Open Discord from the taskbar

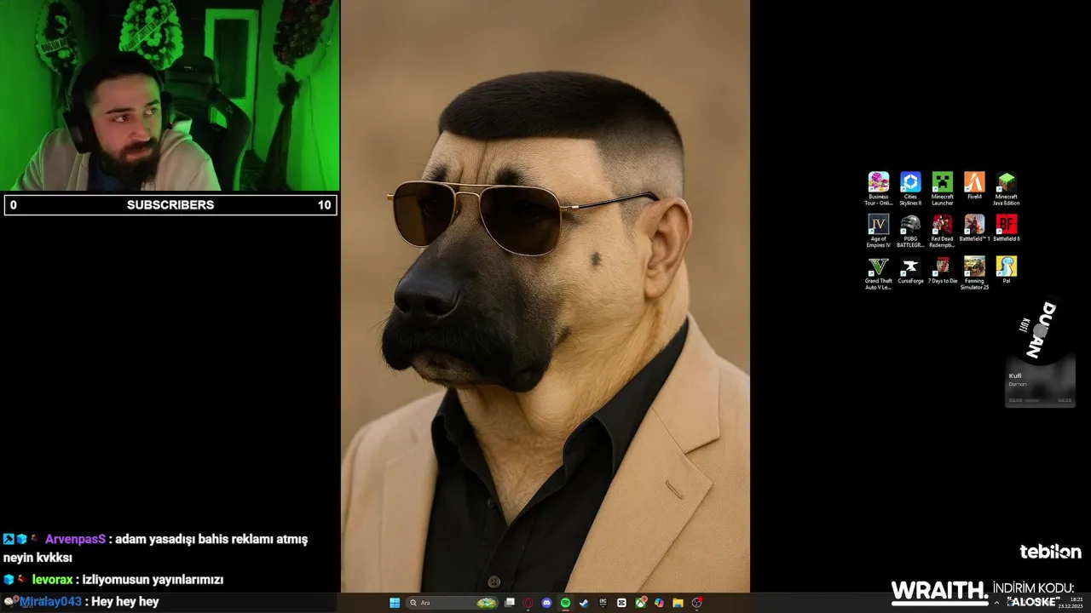pyautogui.click(x=546, y=603)
